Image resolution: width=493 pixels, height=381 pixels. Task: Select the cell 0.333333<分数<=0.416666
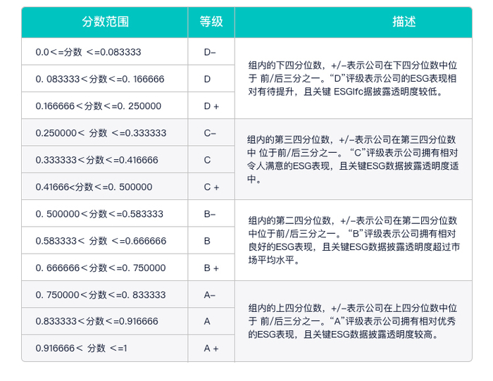(x=105, y=160)
